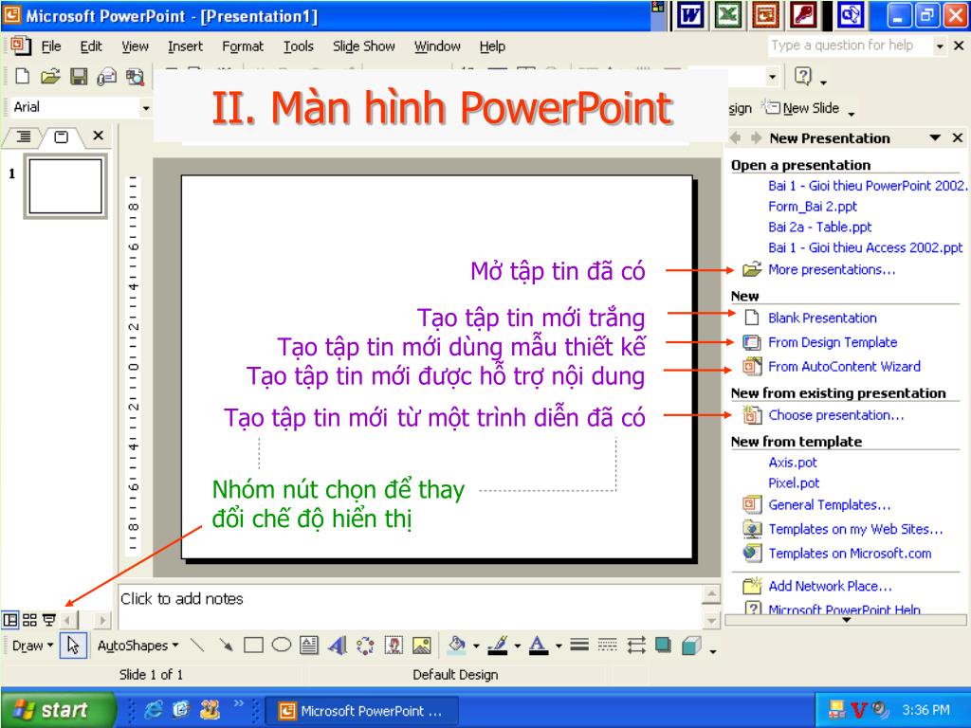The image size is (971, 728).
Task: Click the Save floppy disk icon
Action: pyautogui.click(x=79, y=76)
